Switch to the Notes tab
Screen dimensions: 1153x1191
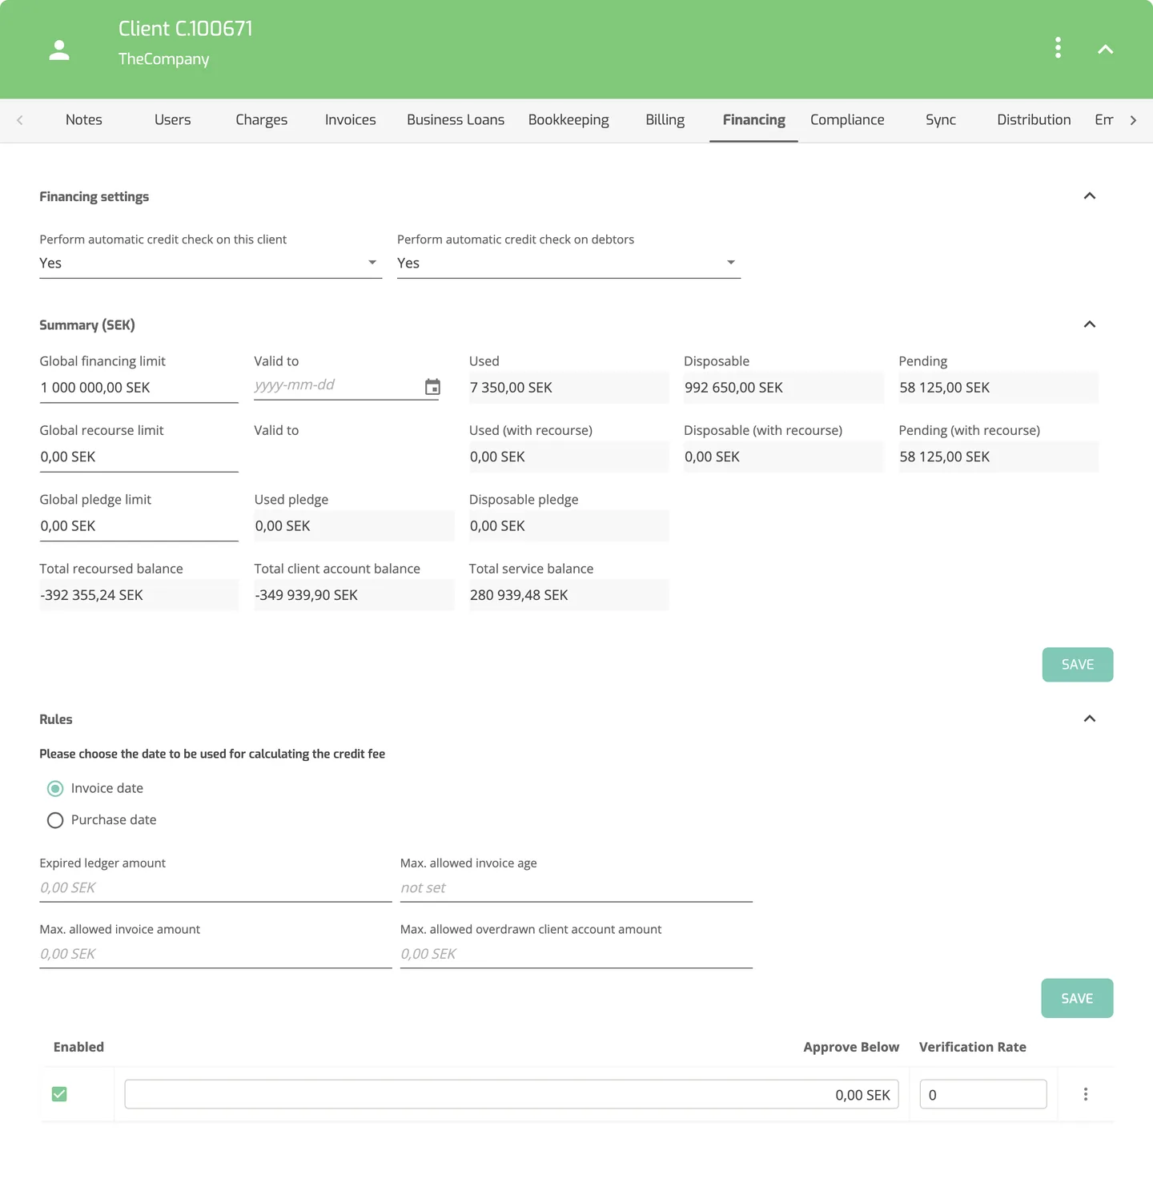[x=84, y=120]
